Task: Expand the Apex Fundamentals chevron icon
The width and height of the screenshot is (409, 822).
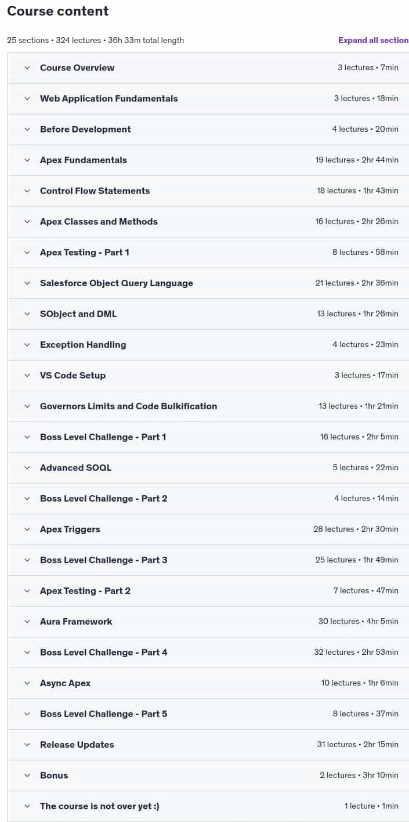Action: [x=27, y=160]
